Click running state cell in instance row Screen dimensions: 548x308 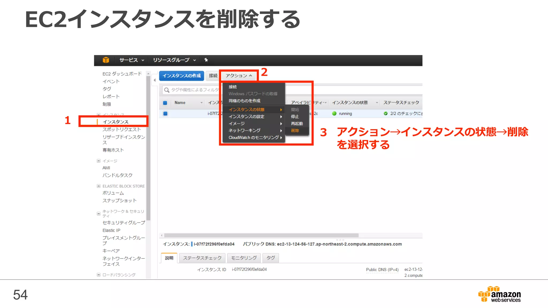345,114
